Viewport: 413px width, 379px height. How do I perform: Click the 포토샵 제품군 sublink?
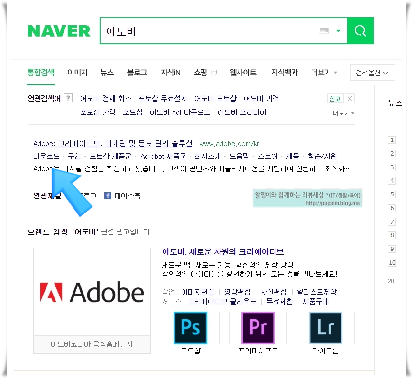(x=110, y=156)
